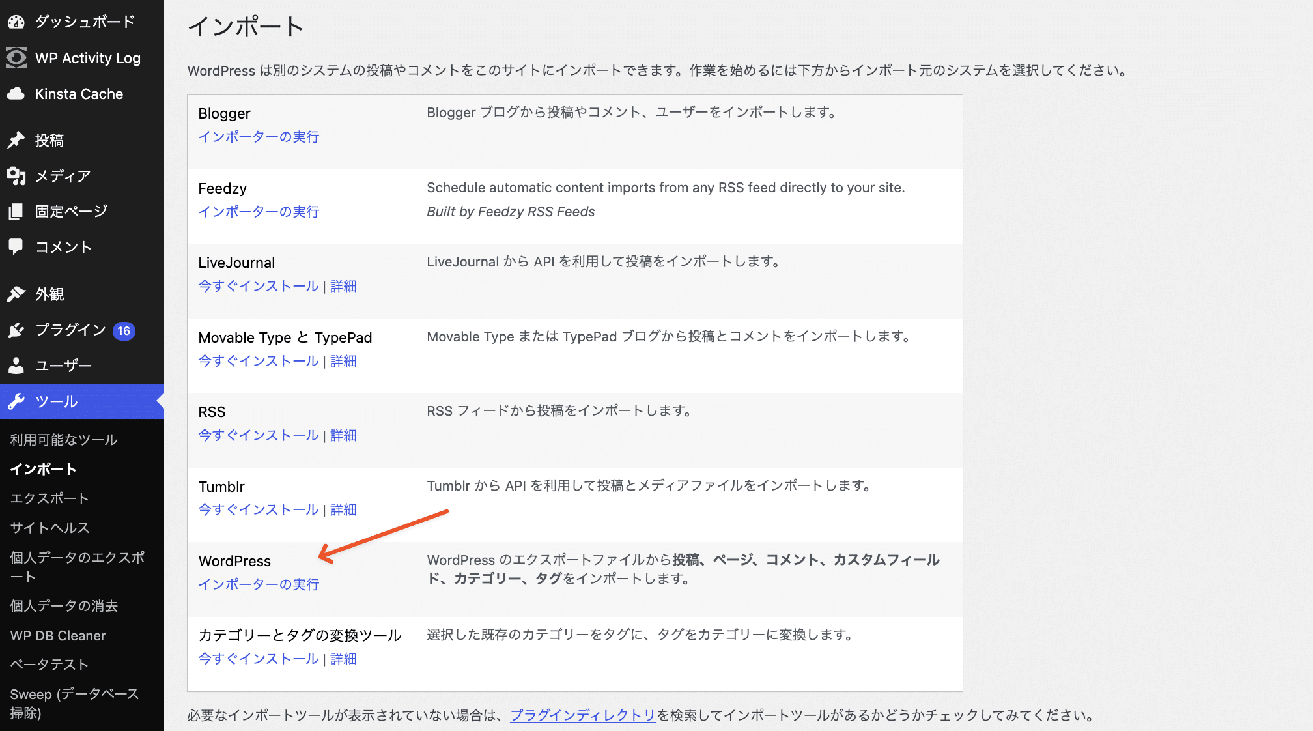Install the LiveJournal importer now
The height and width of the screenshot is (731, 1313).
click(258, 286)
